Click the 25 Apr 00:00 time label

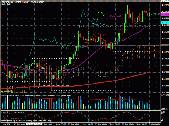(101, 124)
